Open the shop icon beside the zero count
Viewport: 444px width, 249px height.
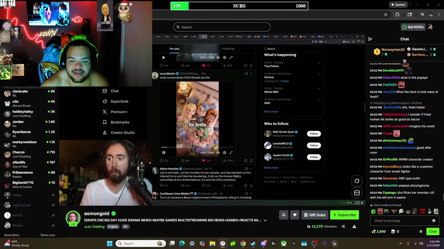(x=393, y=232)
